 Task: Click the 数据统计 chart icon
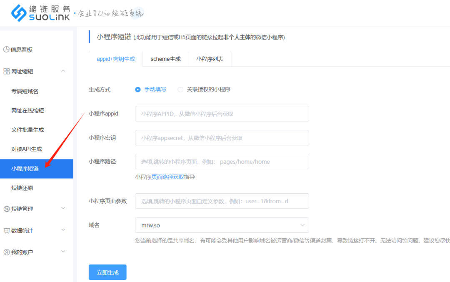(6, 230)
